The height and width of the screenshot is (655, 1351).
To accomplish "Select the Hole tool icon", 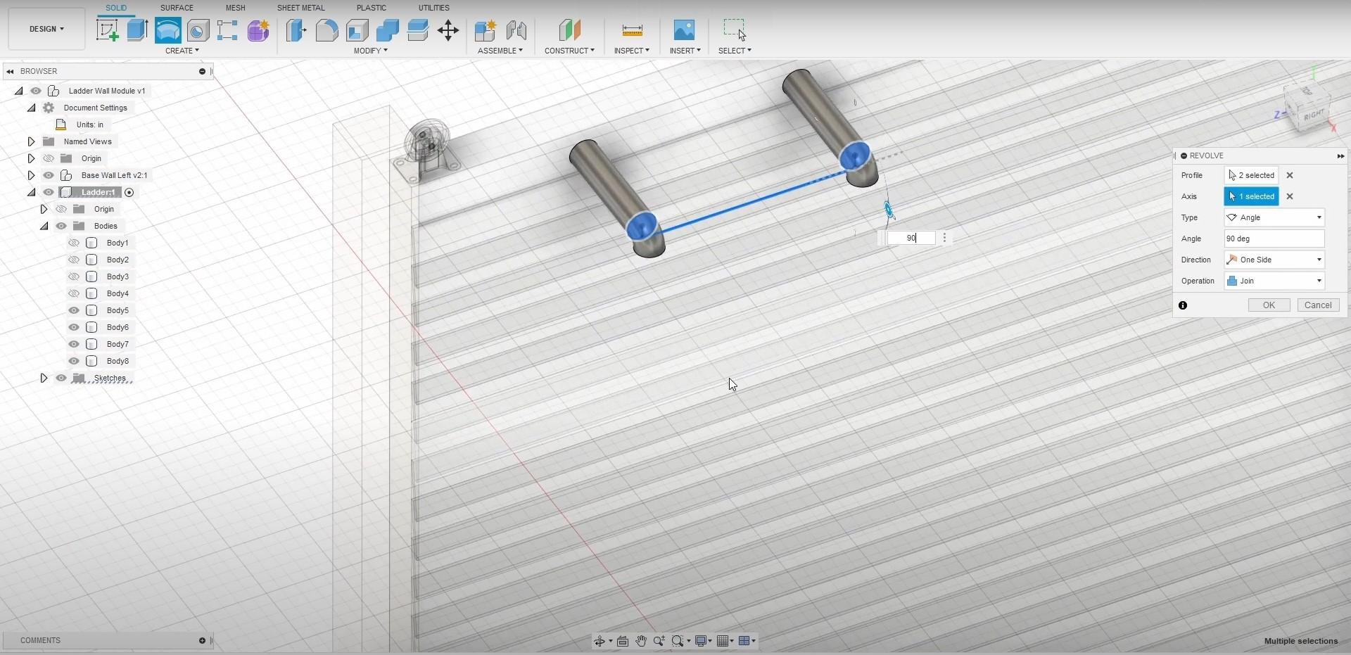I will [198, 30].
